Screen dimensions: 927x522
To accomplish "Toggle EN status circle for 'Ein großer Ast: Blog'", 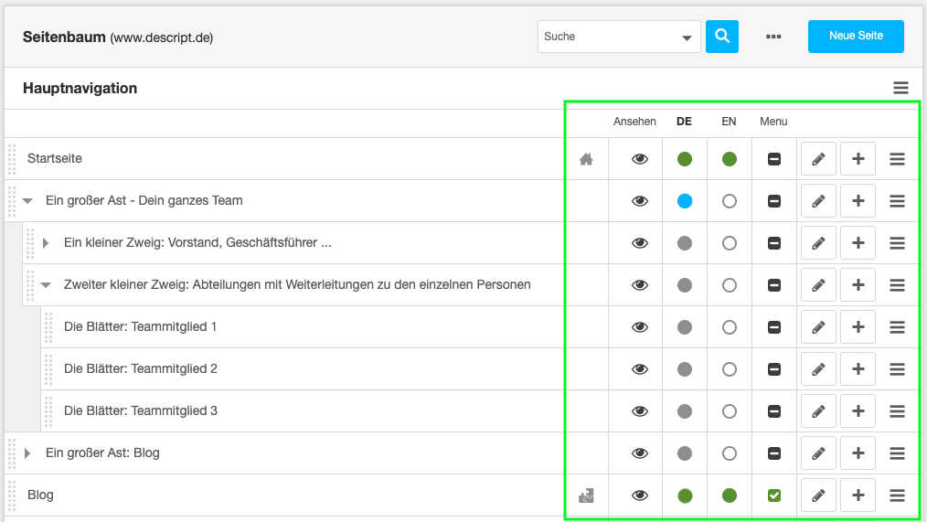I will coord(729,453).
